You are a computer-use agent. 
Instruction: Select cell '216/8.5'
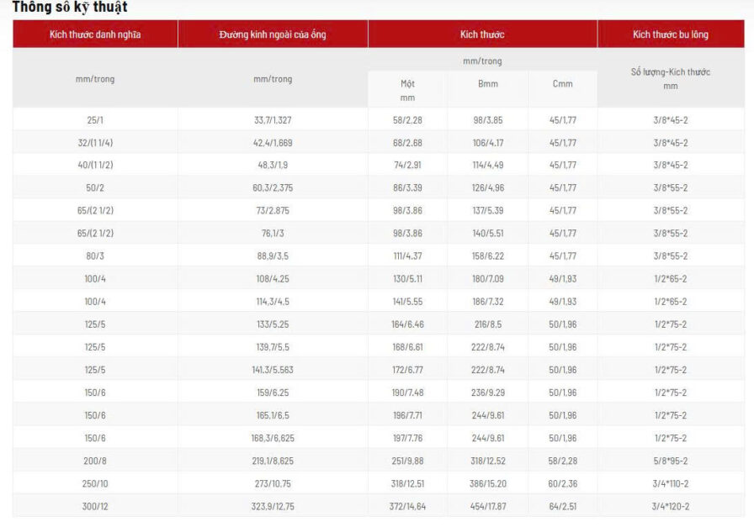pyautogui.click(x=487, y=324)
